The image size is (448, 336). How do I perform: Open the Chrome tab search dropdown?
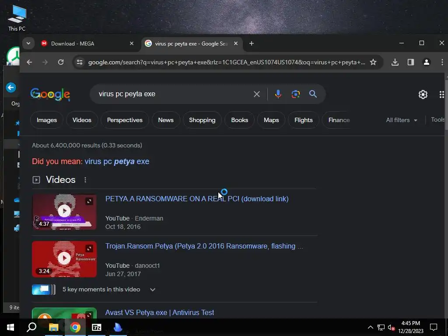[x=28, y=43]
